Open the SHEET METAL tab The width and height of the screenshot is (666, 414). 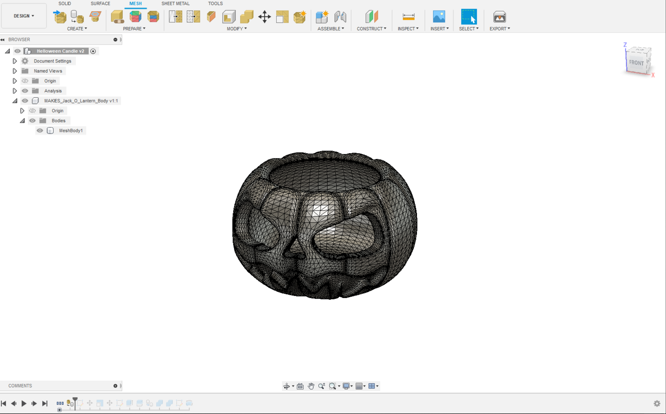[x=175, y=4]
